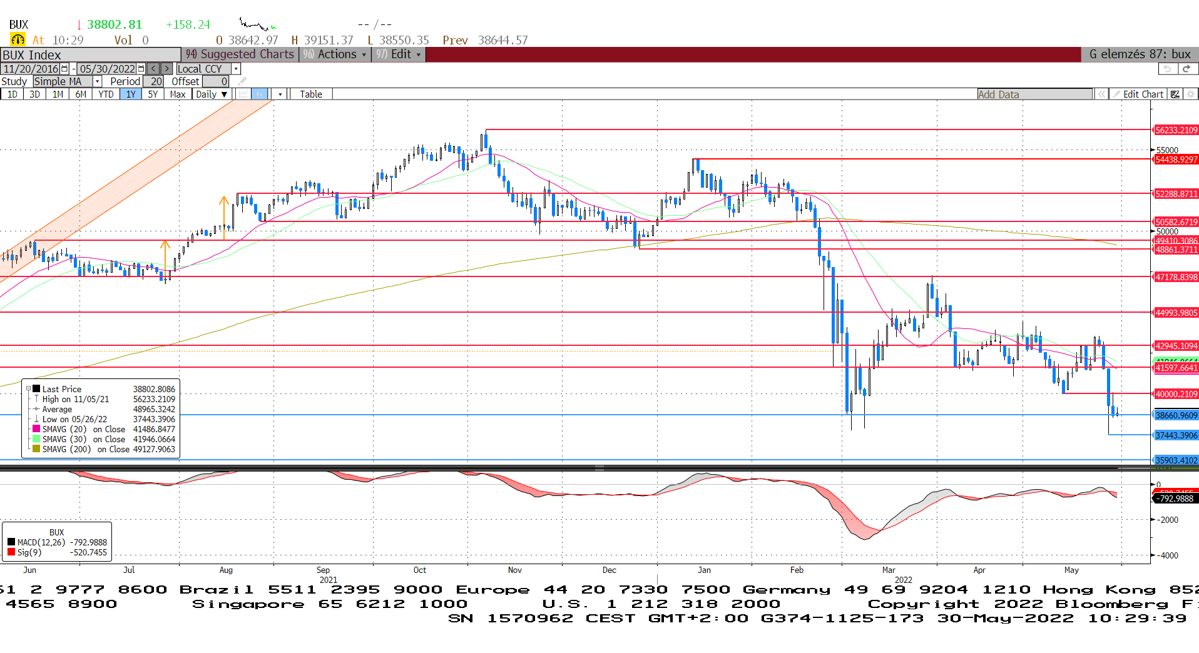The image size is (1199, 653).
Task: Click the end date field 05/30/2022
Action: (107, 69)
